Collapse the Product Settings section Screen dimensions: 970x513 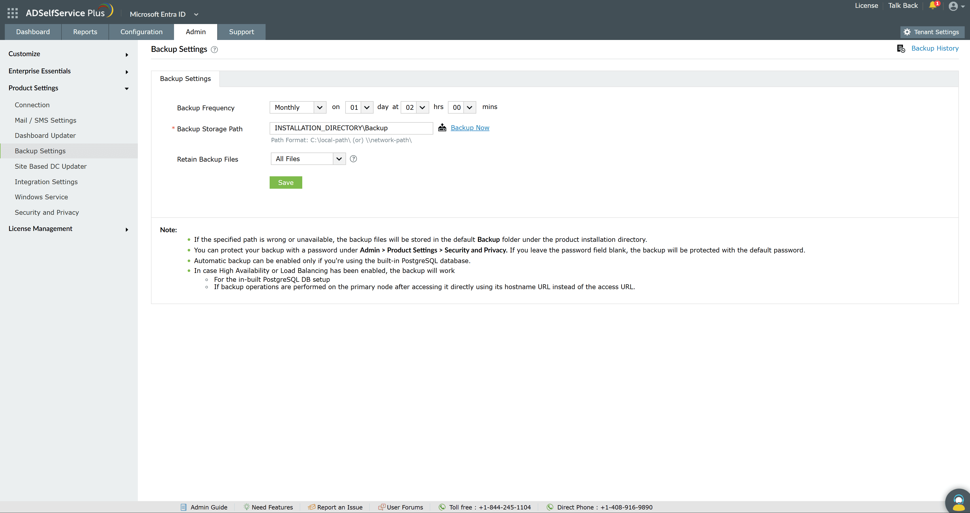tap(69, 88)
